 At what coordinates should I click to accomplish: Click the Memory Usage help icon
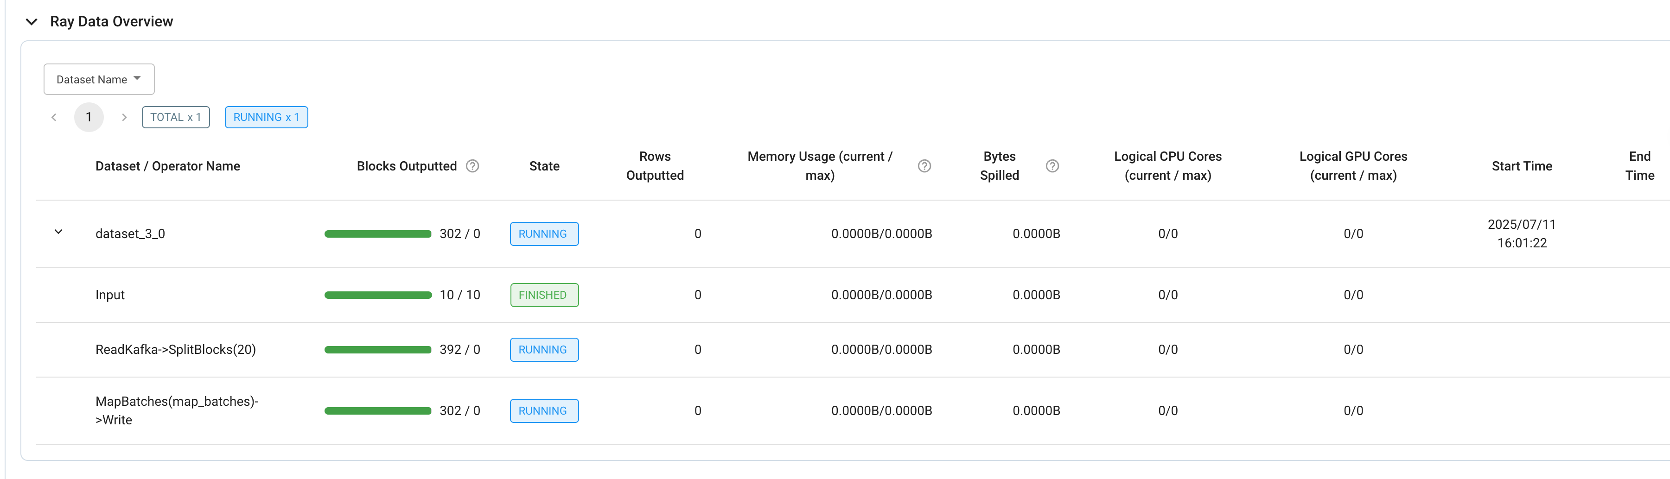click(924, 166)
